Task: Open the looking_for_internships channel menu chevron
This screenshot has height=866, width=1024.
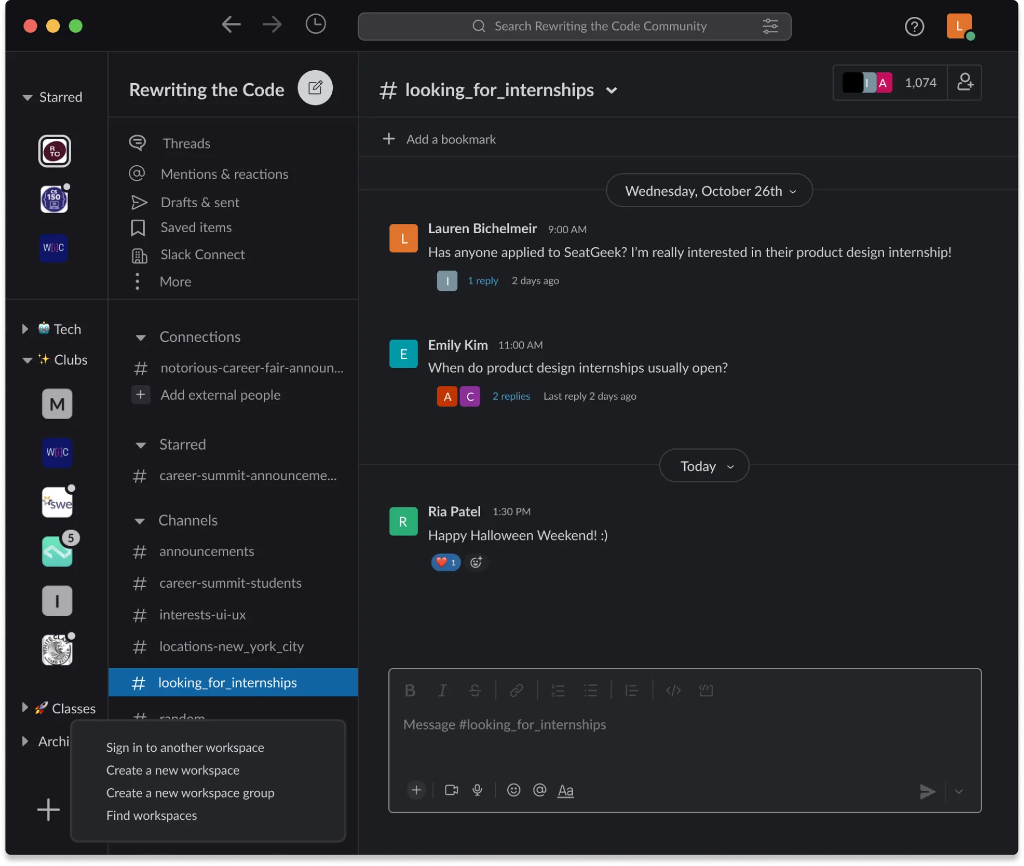Action: (x=612, y=90)
